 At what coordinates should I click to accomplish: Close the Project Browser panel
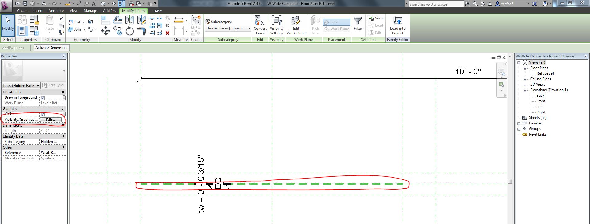click(586, 56)
